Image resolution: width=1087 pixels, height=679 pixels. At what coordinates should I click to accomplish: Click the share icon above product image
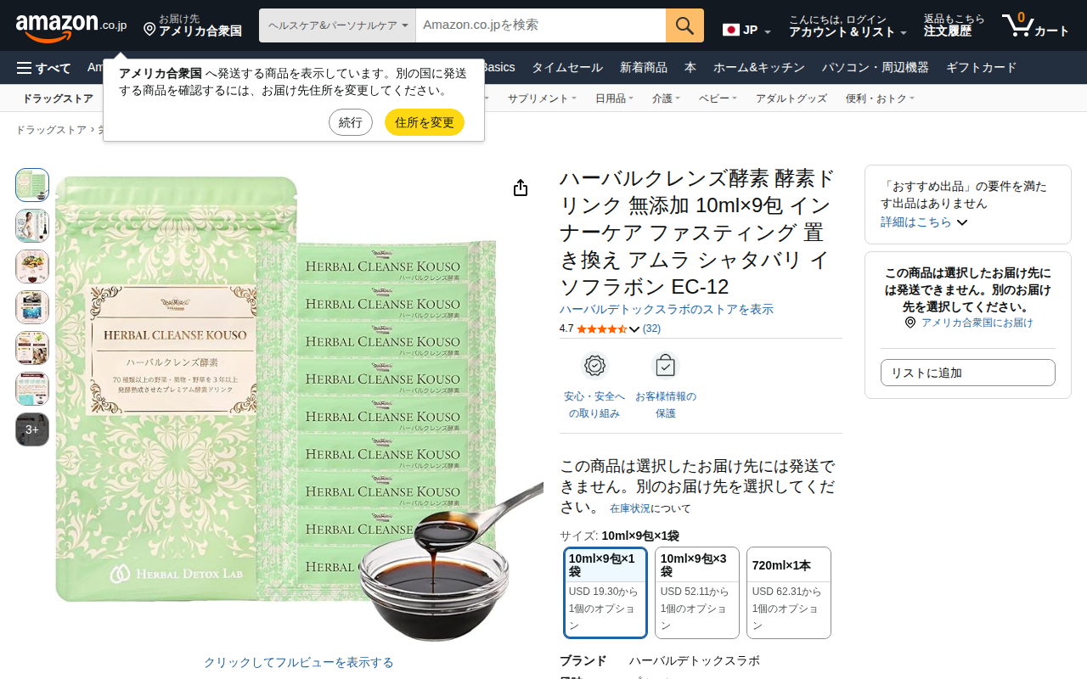coord(521,188)
